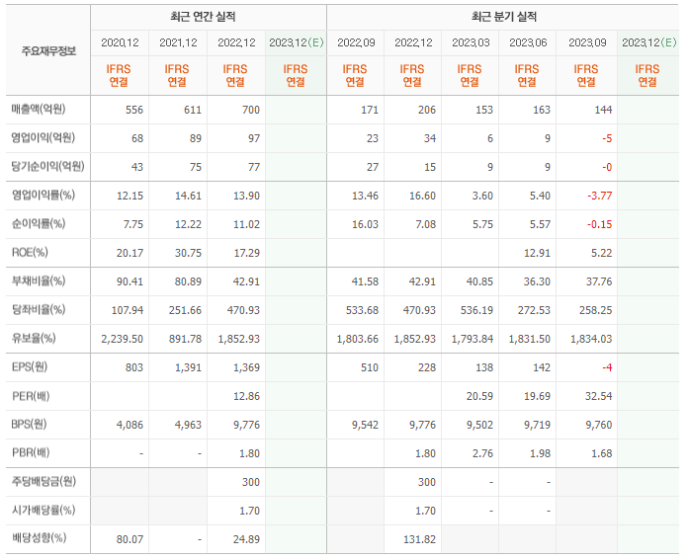The image size is (689, 559).
Task: Click the 1.68 PBR value
Action: coord(602,453)
